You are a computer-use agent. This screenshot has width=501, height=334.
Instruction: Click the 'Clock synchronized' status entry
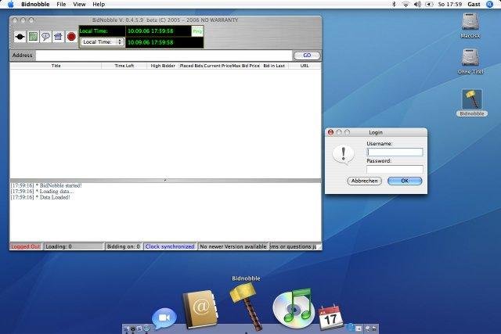(x=170, y=246)
